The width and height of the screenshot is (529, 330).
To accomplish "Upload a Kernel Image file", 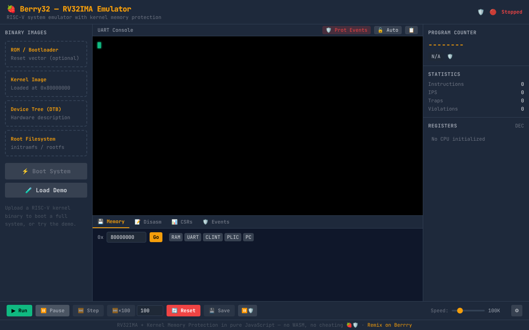I will [46, 84].
